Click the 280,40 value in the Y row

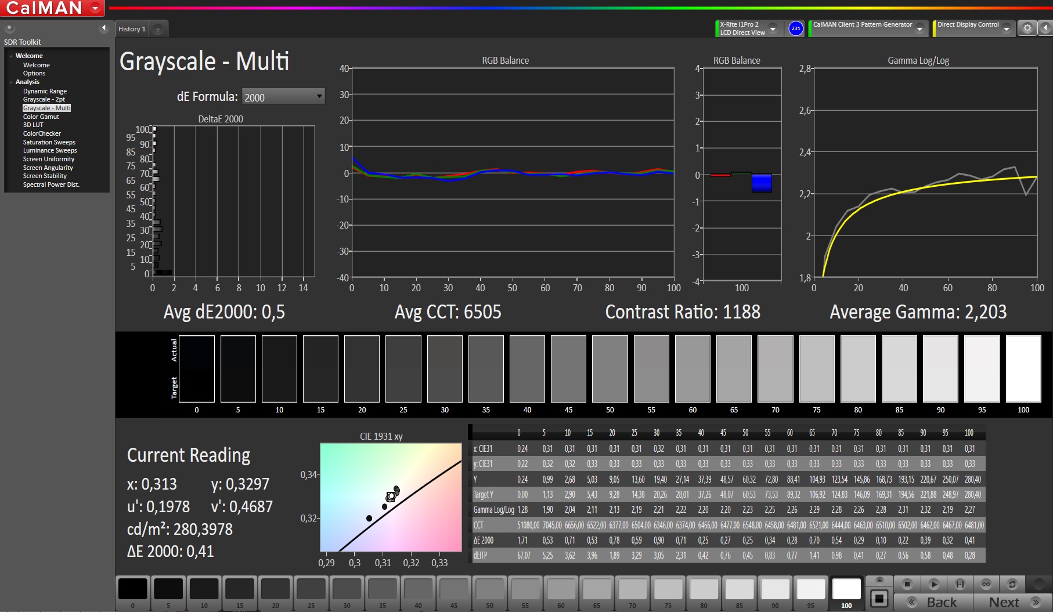pyautogui.click(x=973, y=479)
